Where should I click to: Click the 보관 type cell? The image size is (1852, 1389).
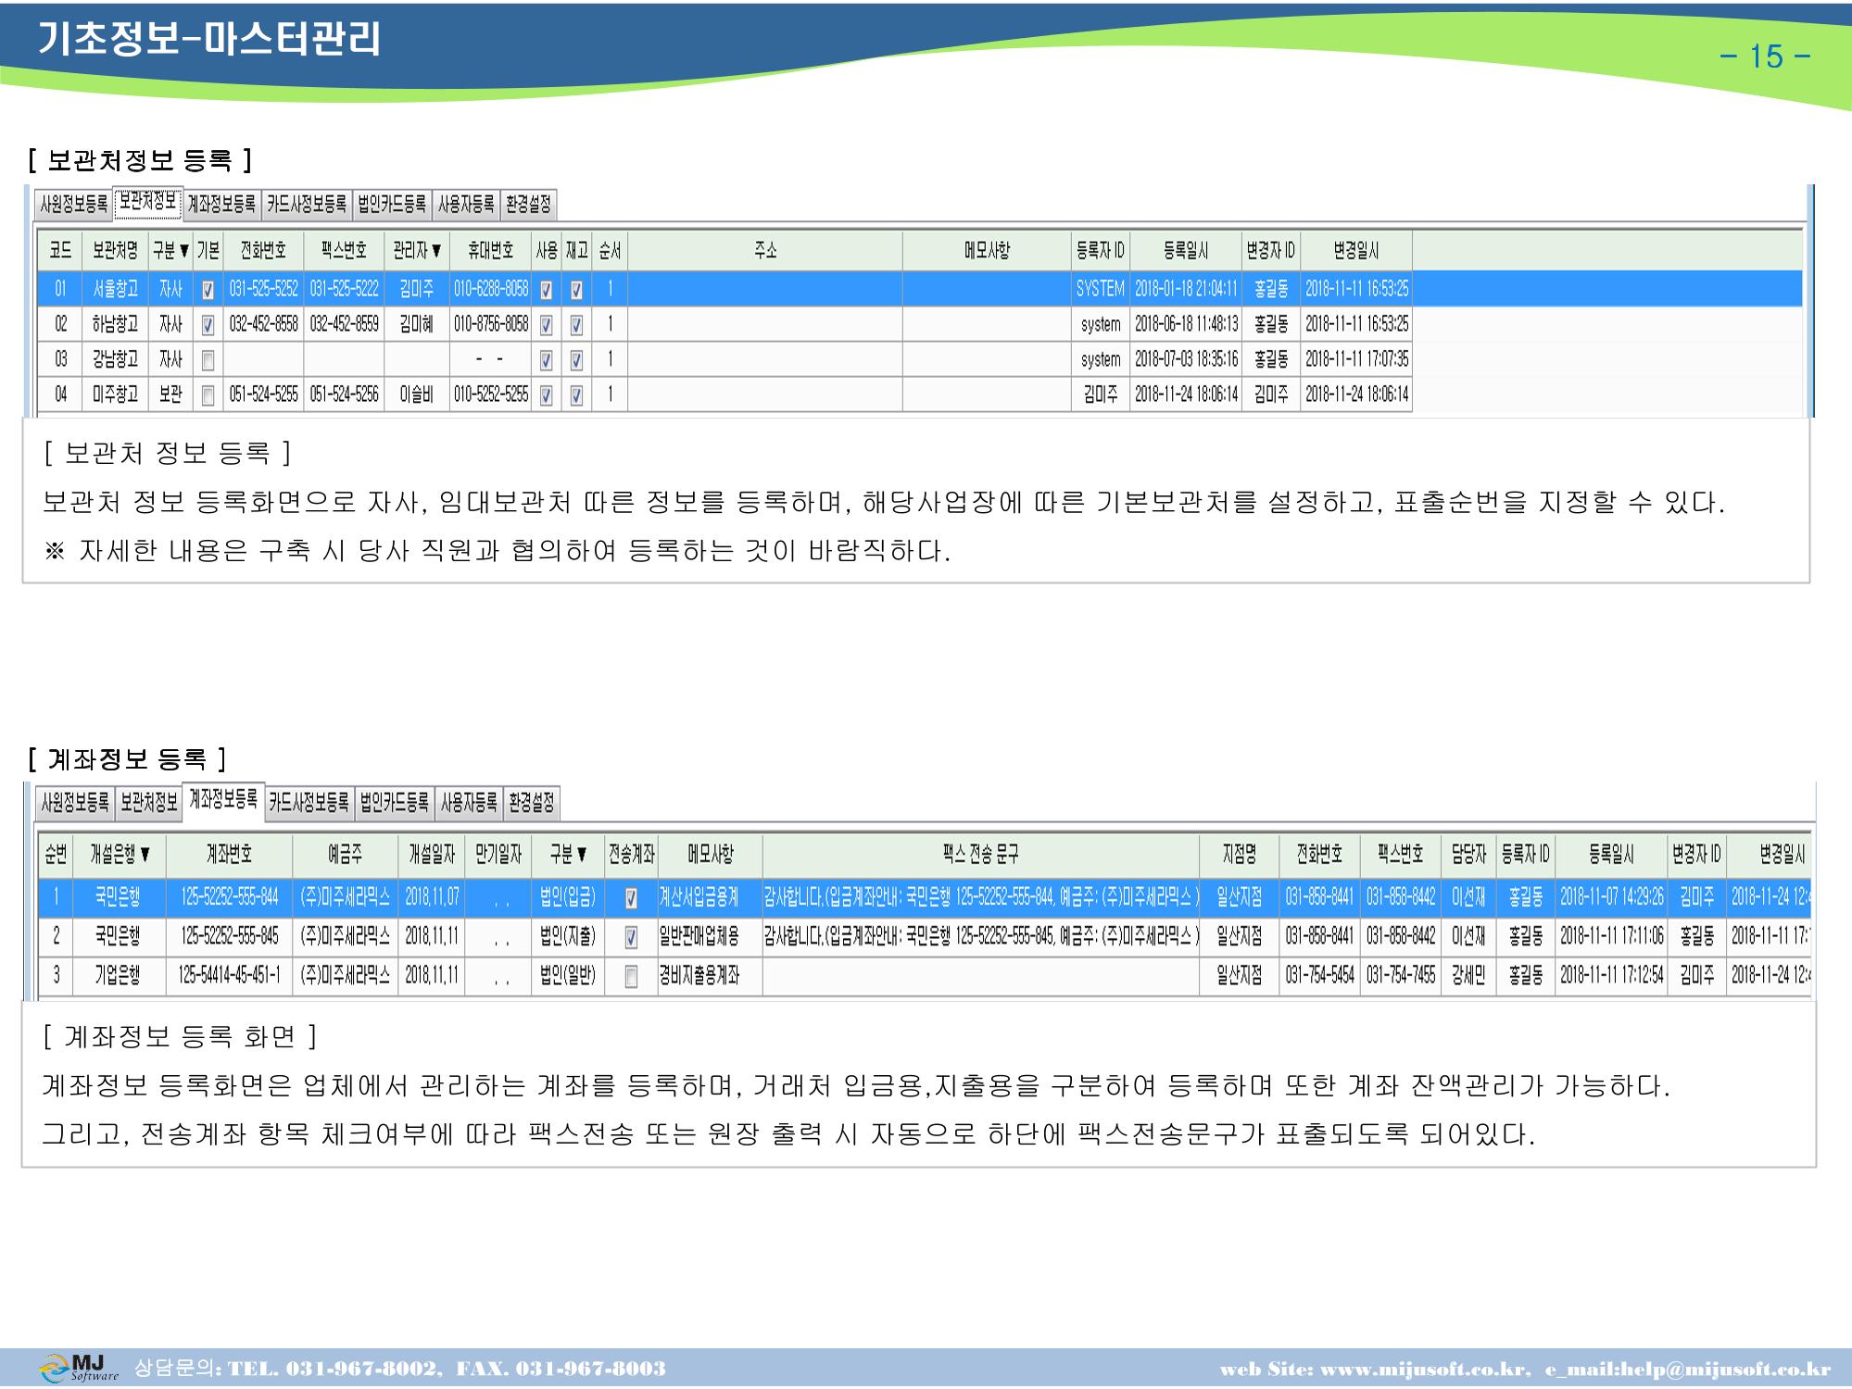click(x=170, y=395)
